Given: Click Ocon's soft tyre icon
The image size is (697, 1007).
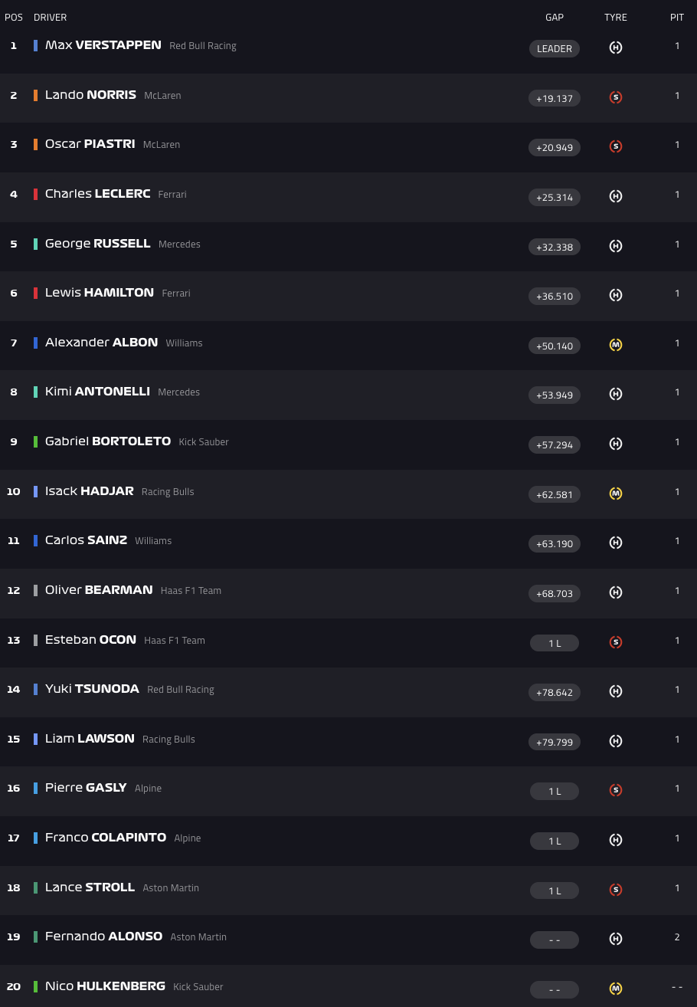Looking at the screenshot, I should coord(616,642).
